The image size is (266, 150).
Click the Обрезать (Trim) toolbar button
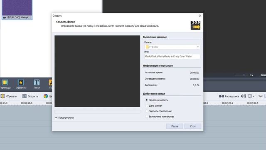click(x=9, y=96)
